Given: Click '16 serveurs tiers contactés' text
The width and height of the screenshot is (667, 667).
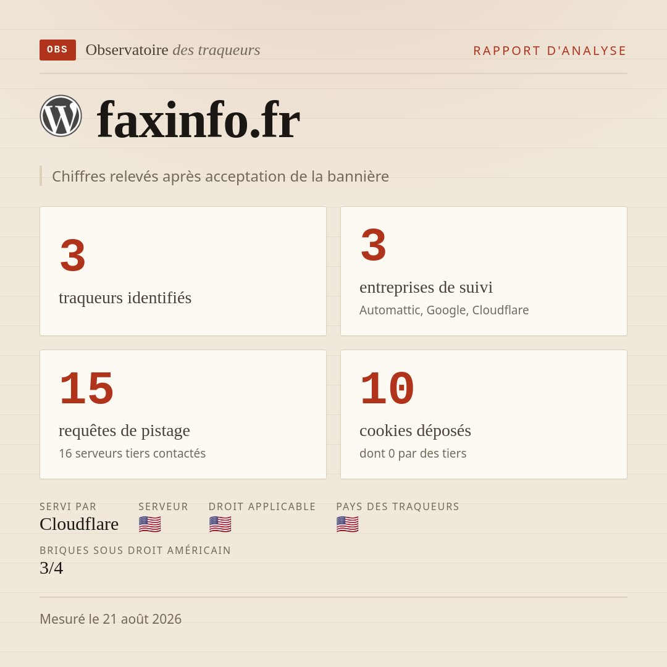Looking at the screenshot, I should pos(132,453).
